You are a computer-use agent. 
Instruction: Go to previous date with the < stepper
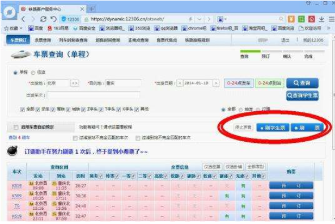(x=180, y=83)
